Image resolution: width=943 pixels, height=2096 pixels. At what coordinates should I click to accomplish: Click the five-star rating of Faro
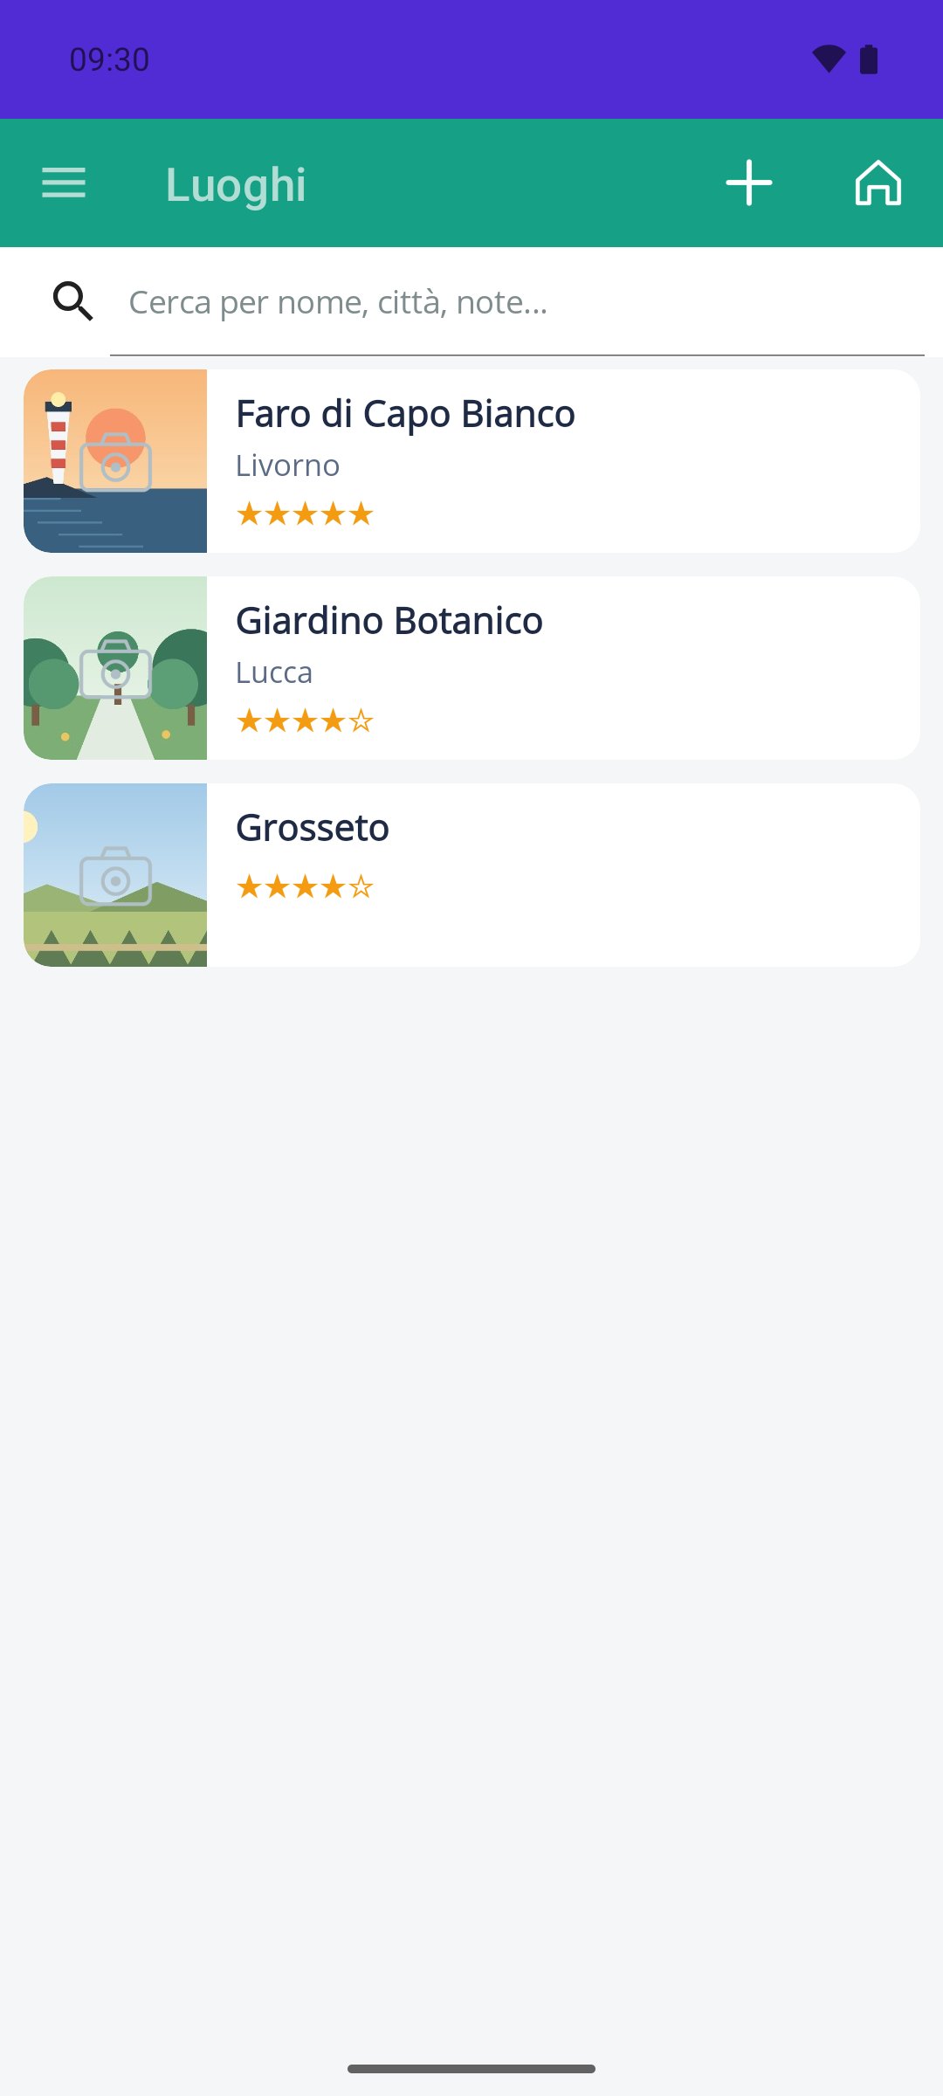coord(305,514)
